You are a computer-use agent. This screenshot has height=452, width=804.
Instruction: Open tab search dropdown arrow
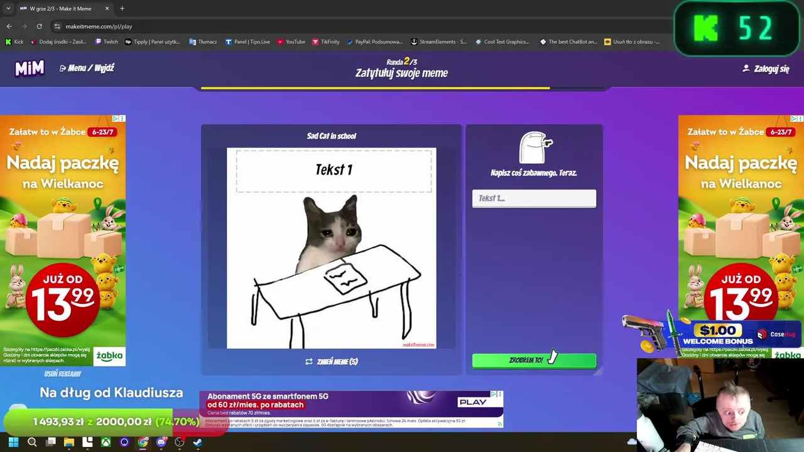[8, 8]
